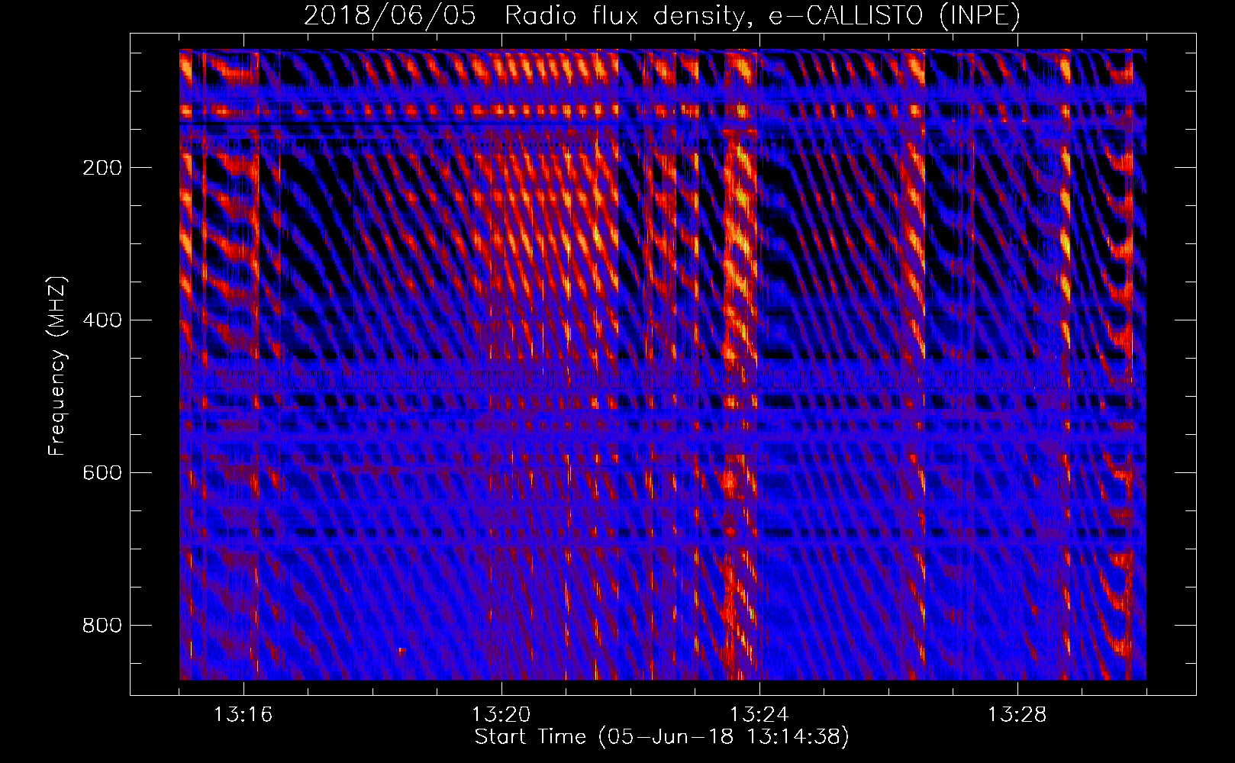Viewport: 1235px width, 763px height.
Task: Click the x-axis label 'Start Time (05-Jun-18 13:14:38)'
Action: pyautogui.click(x=662, y=737)
